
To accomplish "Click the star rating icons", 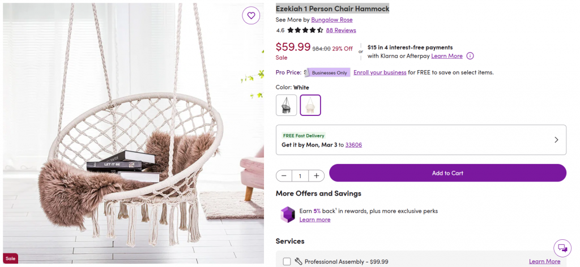I will [305, 31].
